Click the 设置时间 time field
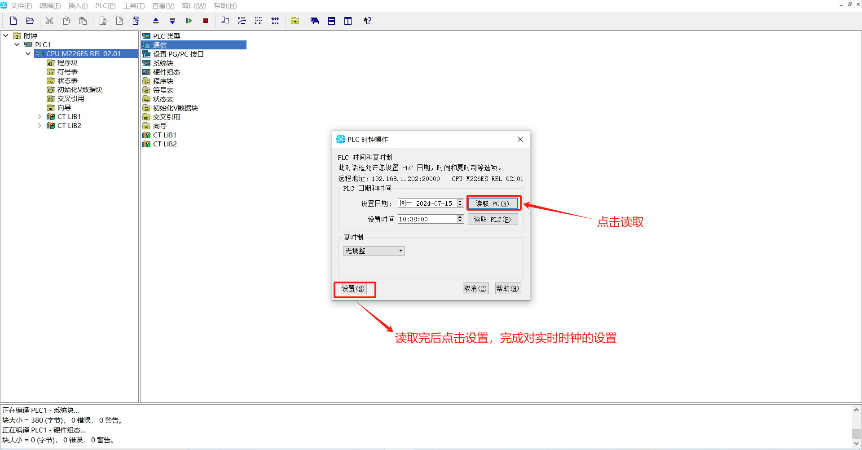 [x=427, y=219]
